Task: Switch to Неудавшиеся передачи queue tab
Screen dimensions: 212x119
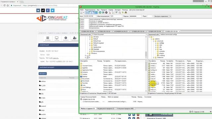Action: coord(106,109)
